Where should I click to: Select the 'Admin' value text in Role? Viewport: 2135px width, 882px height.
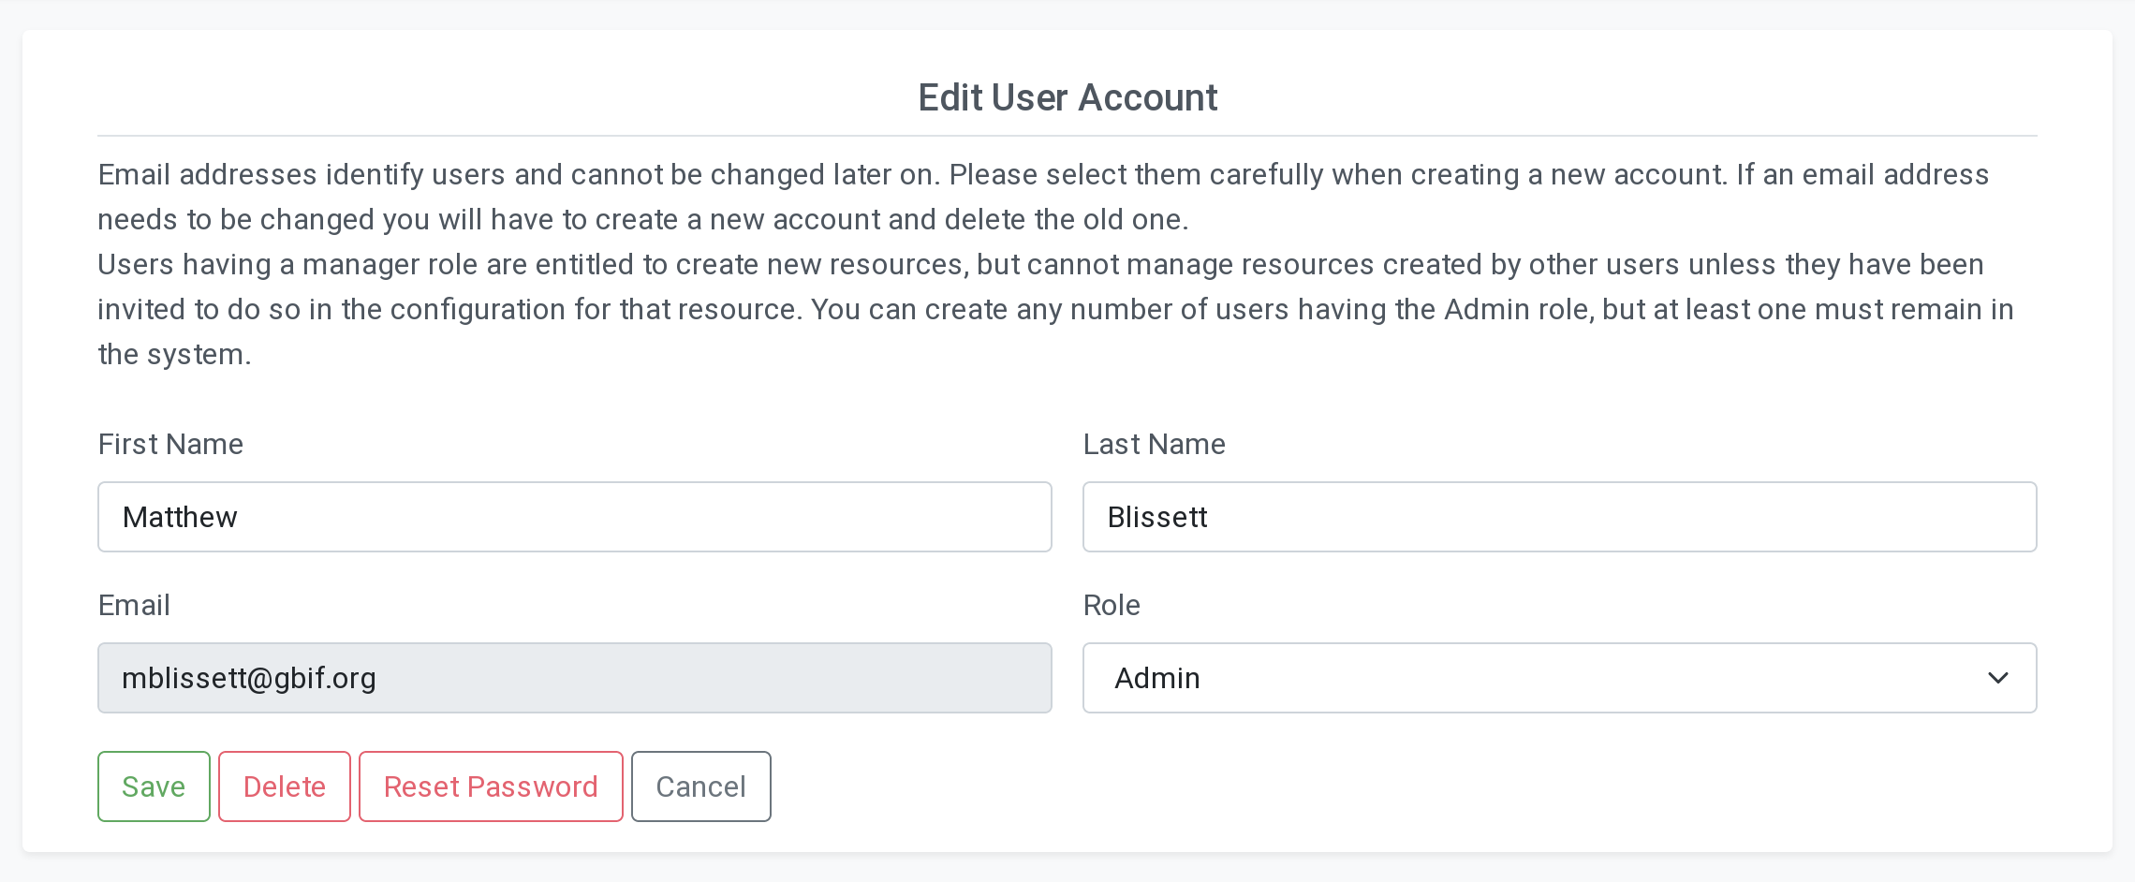(1157, 678)
